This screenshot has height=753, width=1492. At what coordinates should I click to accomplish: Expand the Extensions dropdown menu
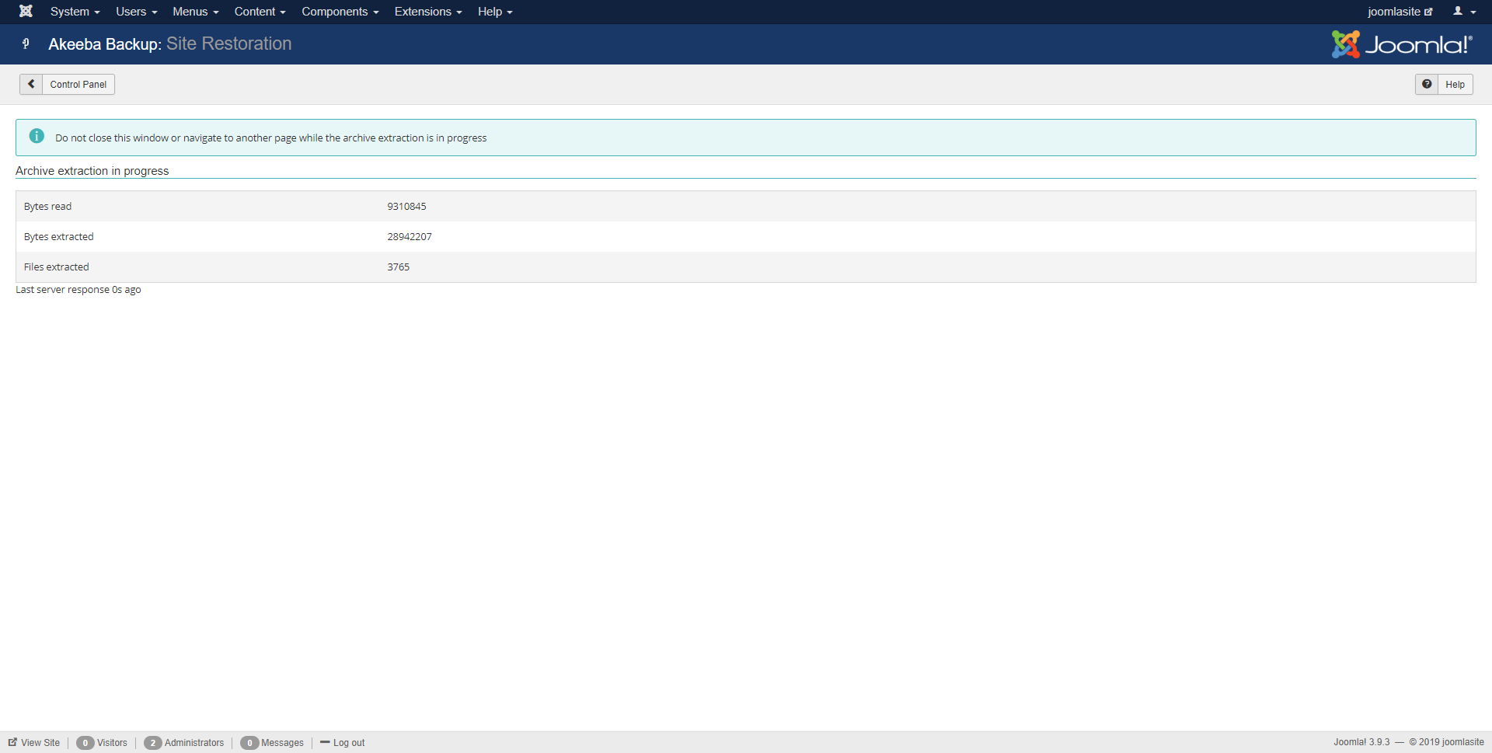427,12
